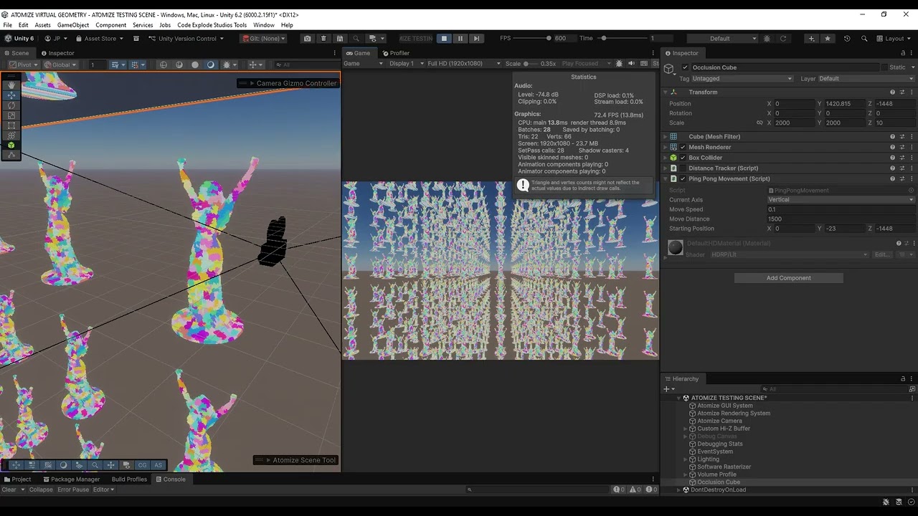The width and height of the screenshot is (918, 516).
Task: Open the Code Explode Studios Tools menu
Action: (x=212, y=25)
